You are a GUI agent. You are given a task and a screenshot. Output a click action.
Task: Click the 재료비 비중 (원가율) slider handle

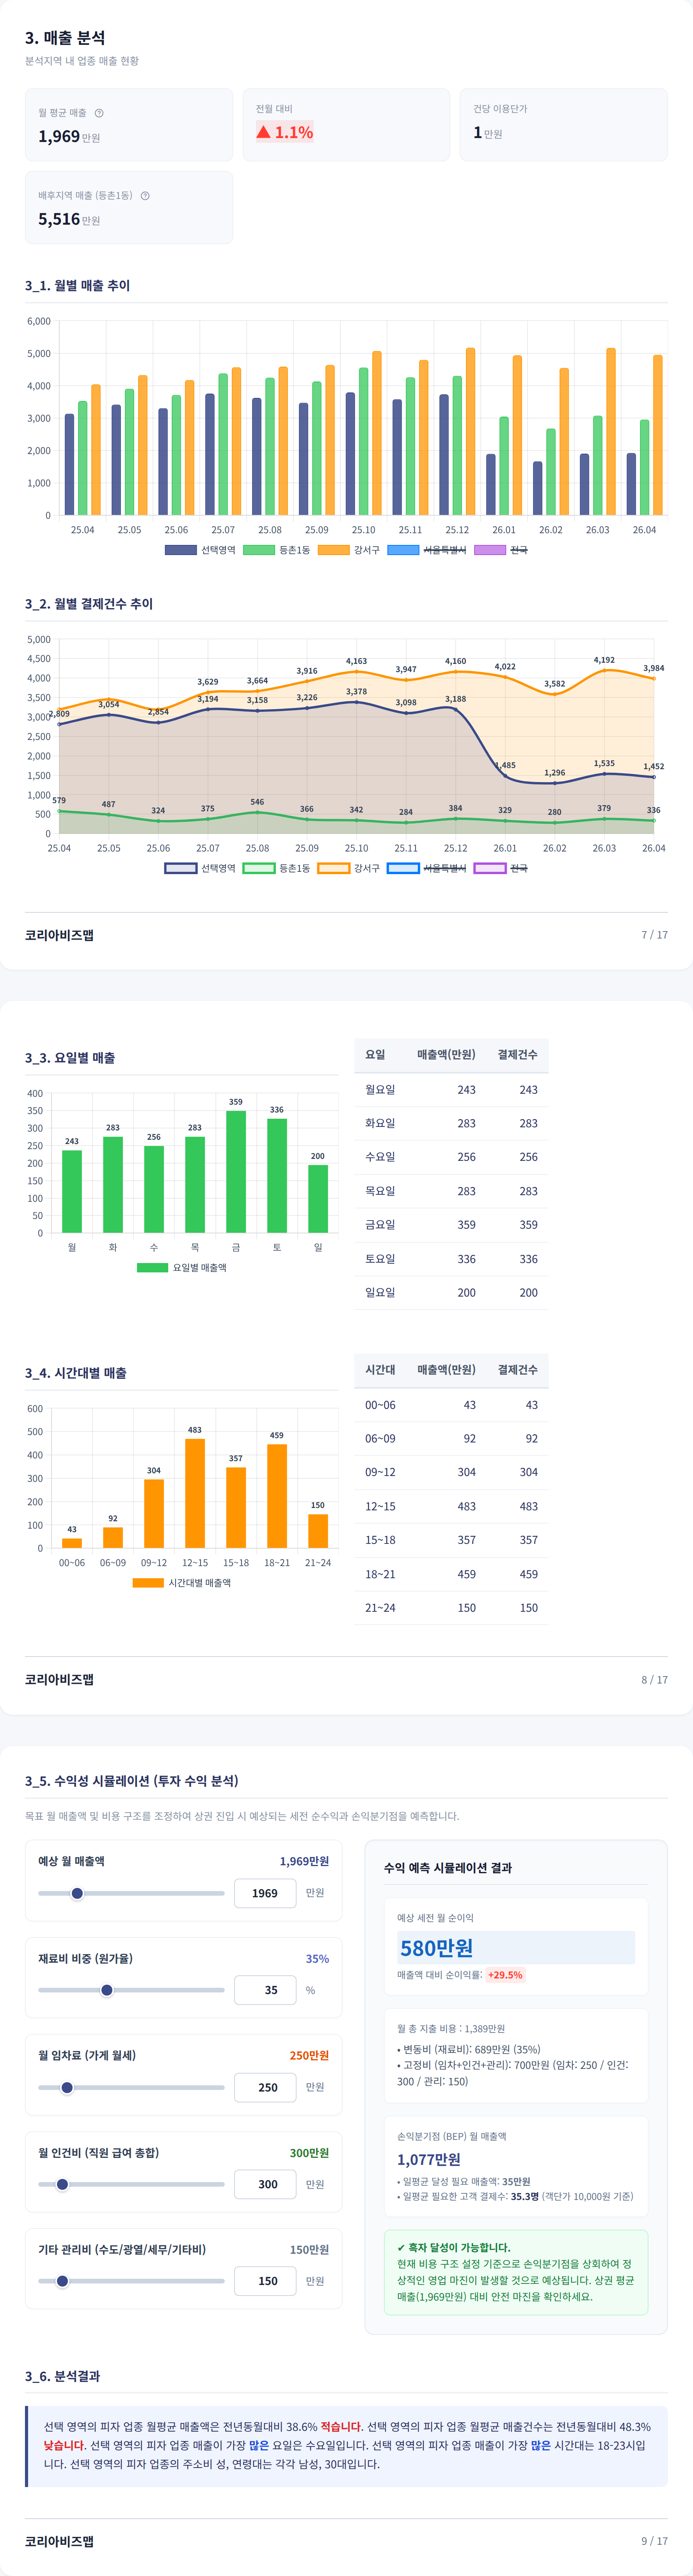click(x=107, y=1990)
